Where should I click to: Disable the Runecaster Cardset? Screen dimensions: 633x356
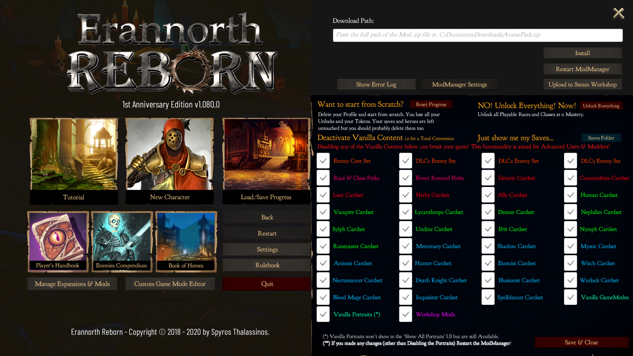[323, 246]
